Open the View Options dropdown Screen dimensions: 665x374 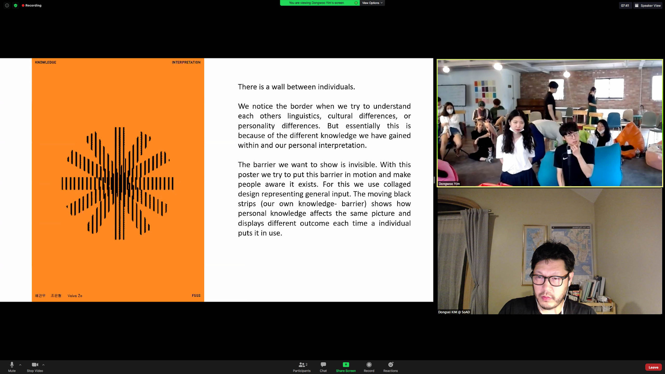point(372,3)
